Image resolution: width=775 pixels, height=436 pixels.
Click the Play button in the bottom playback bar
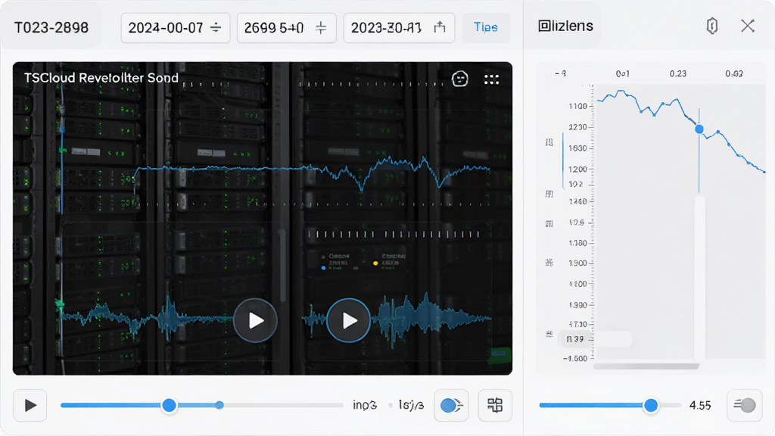coord(30,406)
